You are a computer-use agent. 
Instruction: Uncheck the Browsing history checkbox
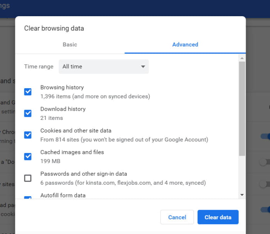click(28, 92)
